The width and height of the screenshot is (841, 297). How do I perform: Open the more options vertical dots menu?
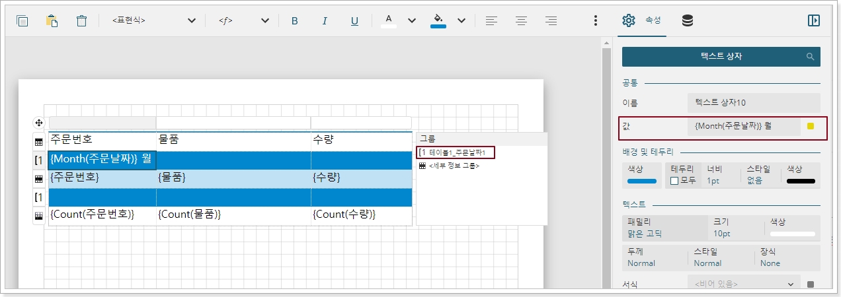596,20
